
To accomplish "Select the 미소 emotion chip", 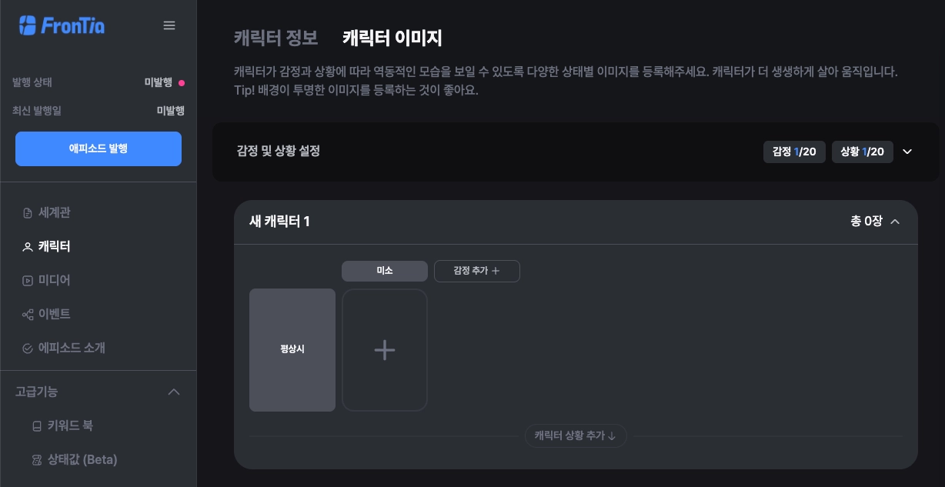I will click(385, 271).
